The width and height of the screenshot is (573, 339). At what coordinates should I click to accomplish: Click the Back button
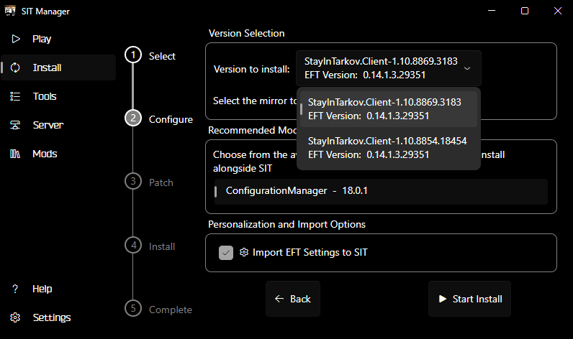pos(293,299)
